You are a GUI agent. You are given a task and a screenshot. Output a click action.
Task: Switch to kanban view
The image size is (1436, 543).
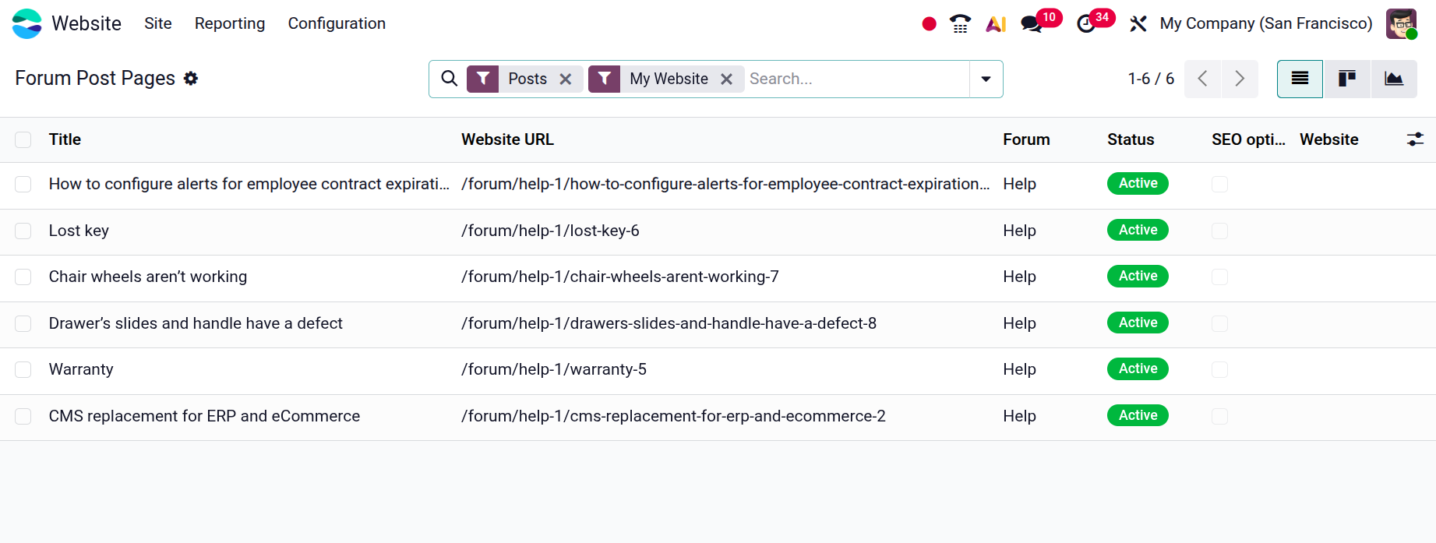click(1346, 79)
